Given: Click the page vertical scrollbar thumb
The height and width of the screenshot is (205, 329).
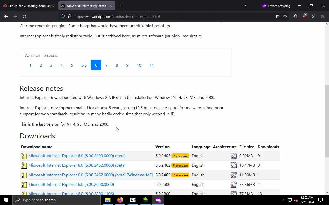Looking at the screenshot, I should click(327, 121).
